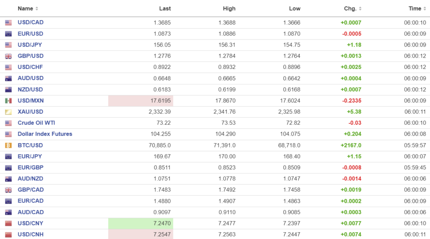Click the EU flag icon beside EUR/USD
This screenshot has height=239, width=430.
pyautogui.click(x=8, y=34)
